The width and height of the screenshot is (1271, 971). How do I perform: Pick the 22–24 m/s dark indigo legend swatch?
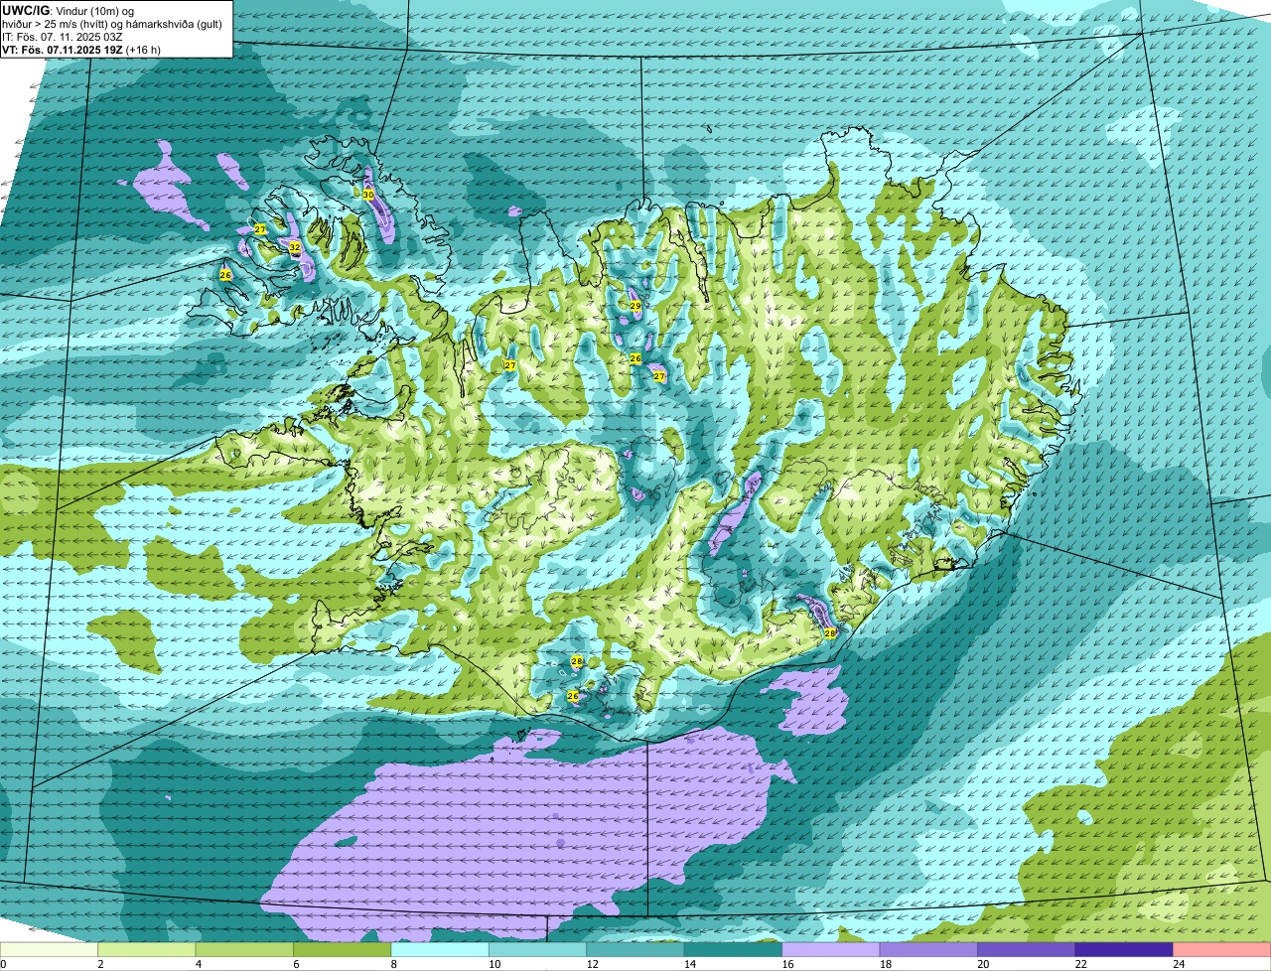coord(1125,949)
